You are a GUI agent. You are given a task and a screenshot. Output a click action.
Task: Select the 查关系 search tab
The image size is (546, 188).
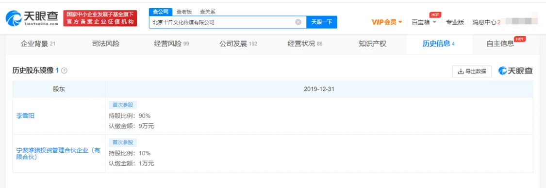click(x=208, y=12)
